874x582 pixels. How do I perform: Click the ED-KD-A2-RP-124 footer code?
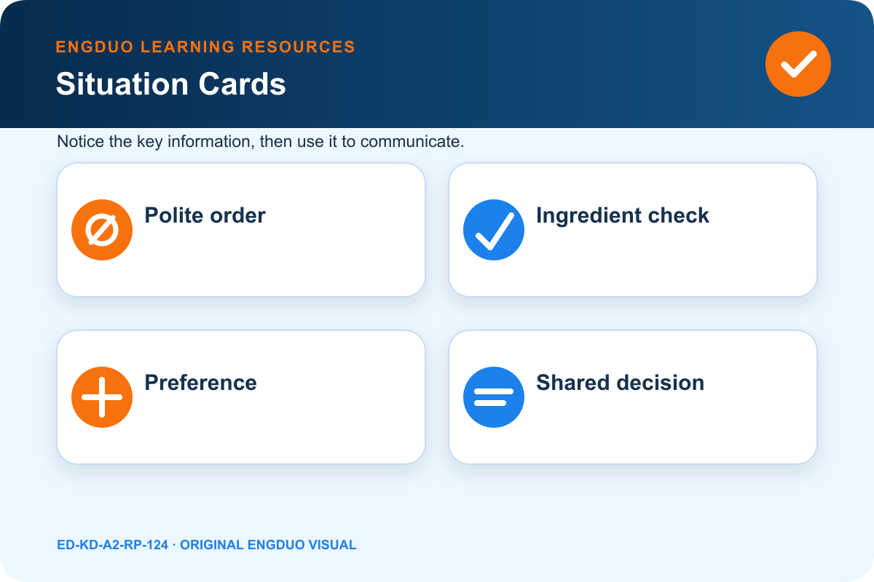(x=112, y=545)
